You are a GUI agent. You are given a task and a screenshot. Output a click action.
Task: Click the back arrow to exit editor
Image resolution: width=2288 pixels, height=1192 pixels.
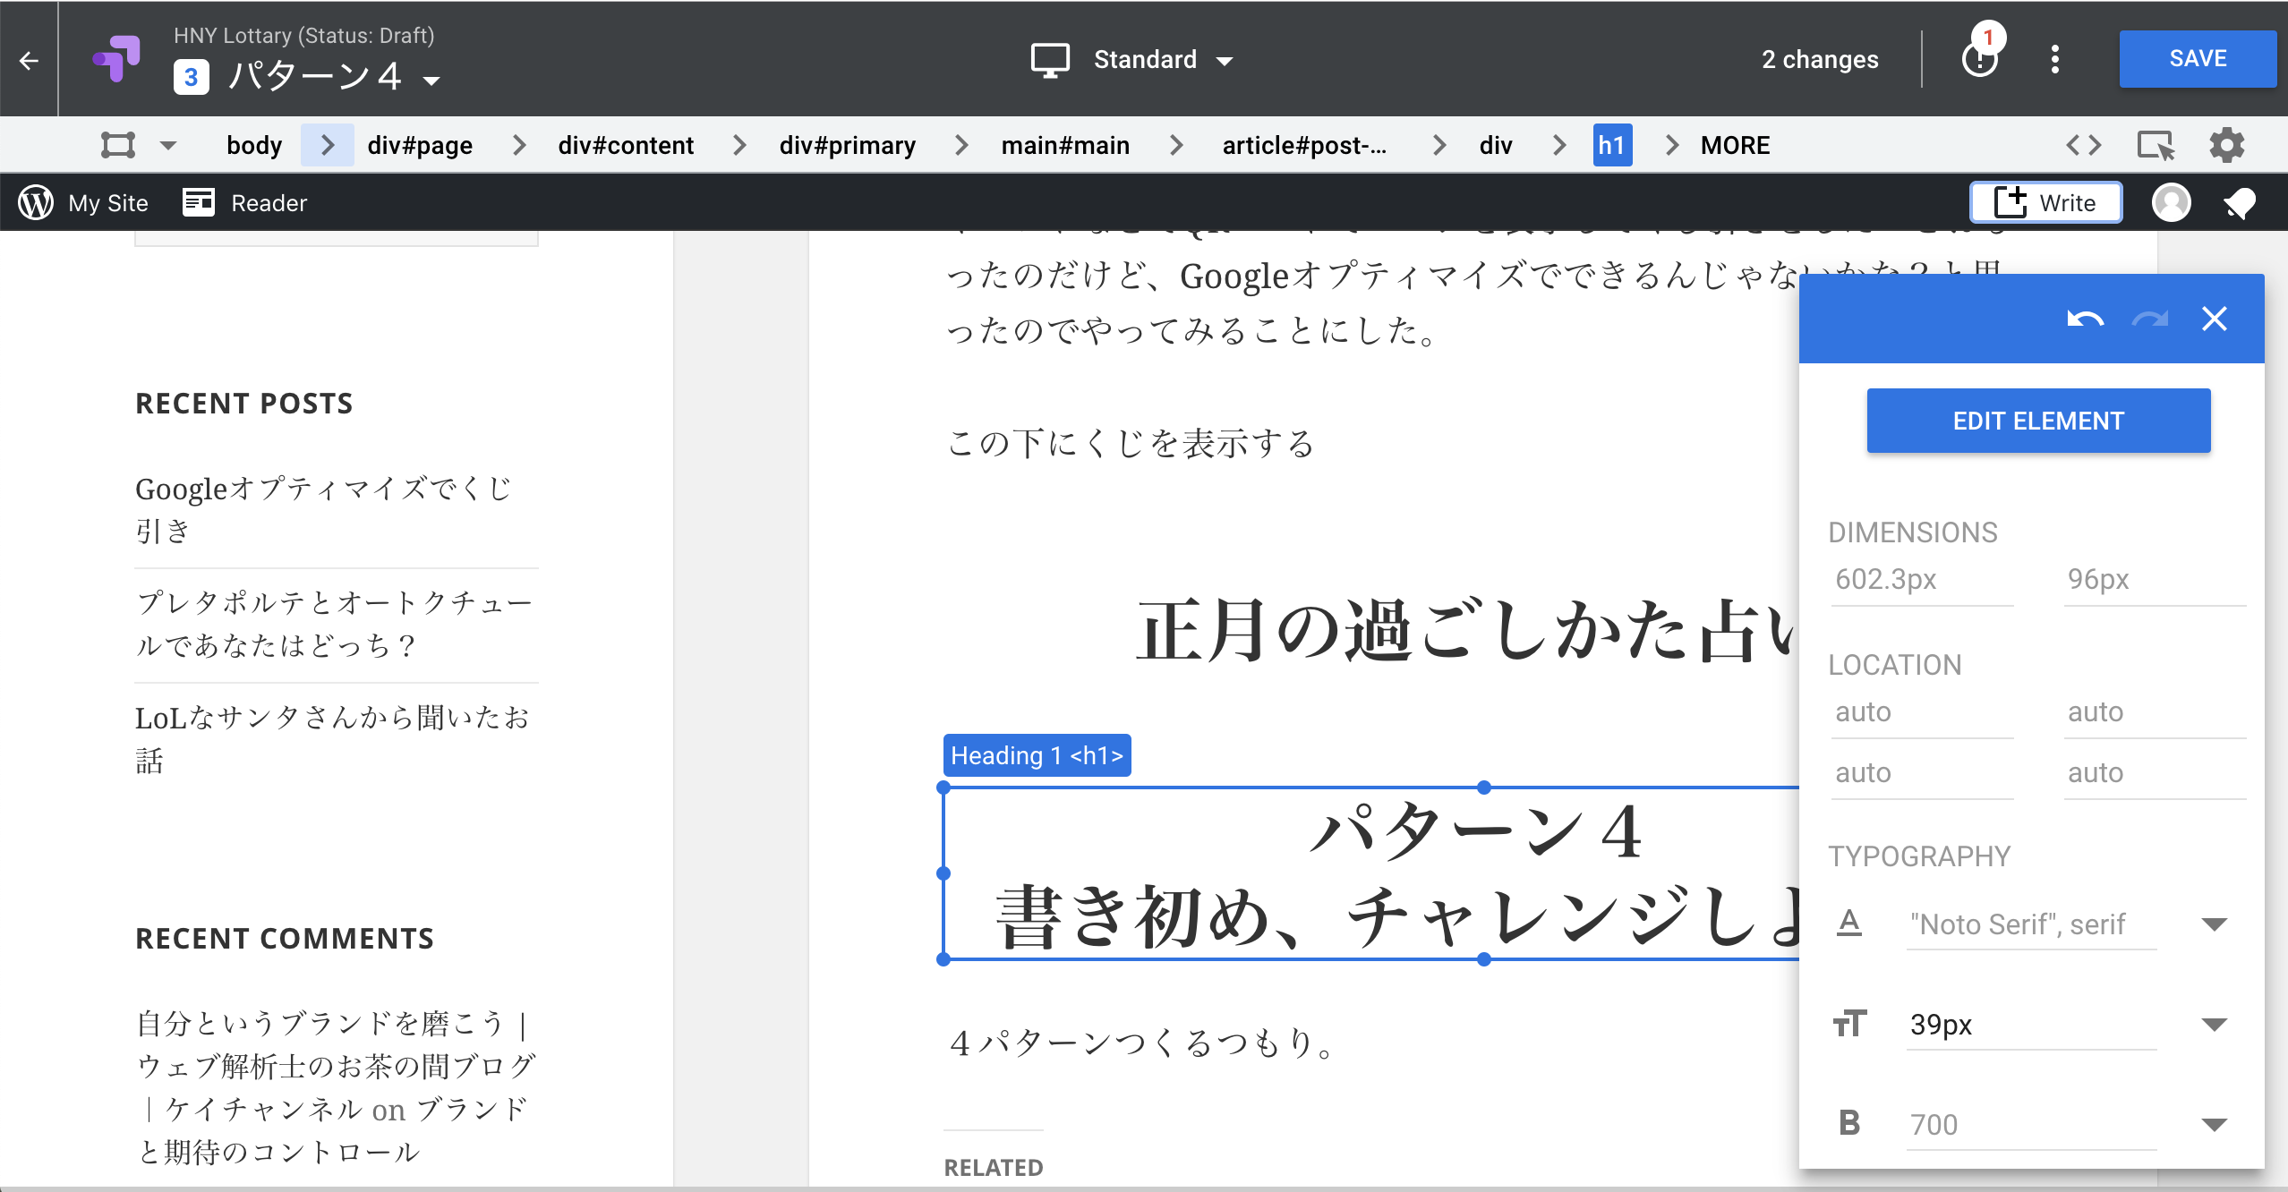[29, 60]
